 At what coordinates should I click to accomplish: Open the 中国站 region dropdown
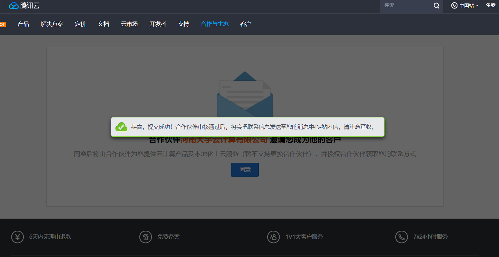click(x=465, y=5)
